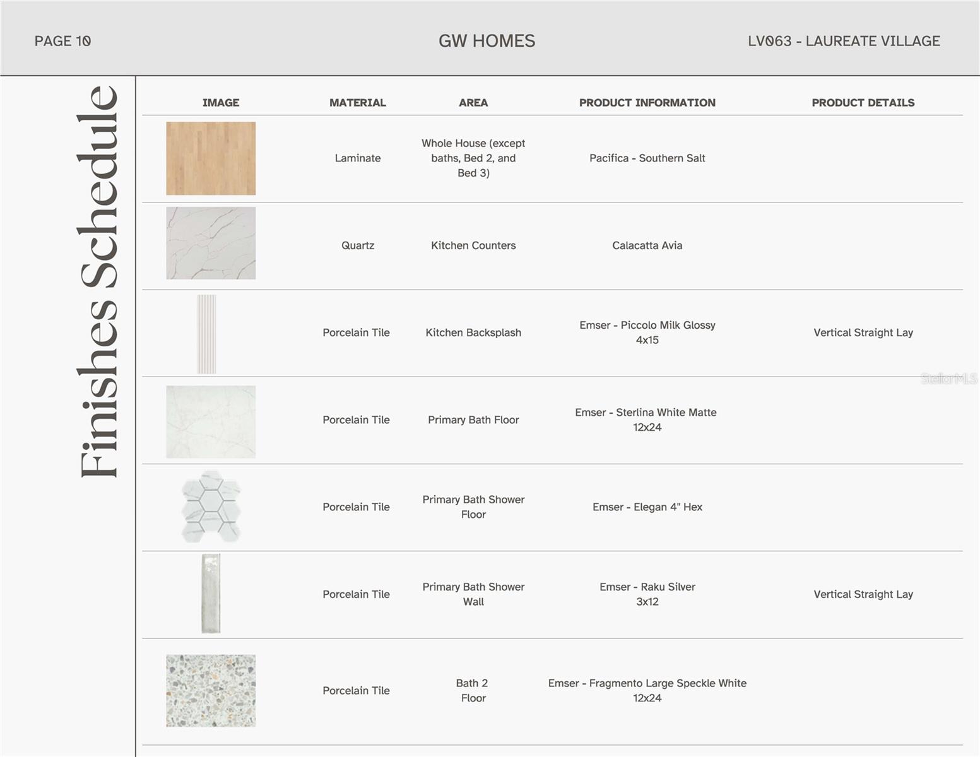Select the Calacatta Avia quartz swatch image
Screen dimensions: 980x757
click(x=211, y=243)
